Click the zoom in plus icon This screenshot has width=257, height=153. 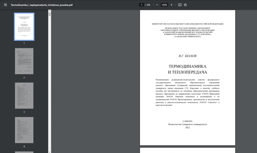tap(171, 5)
